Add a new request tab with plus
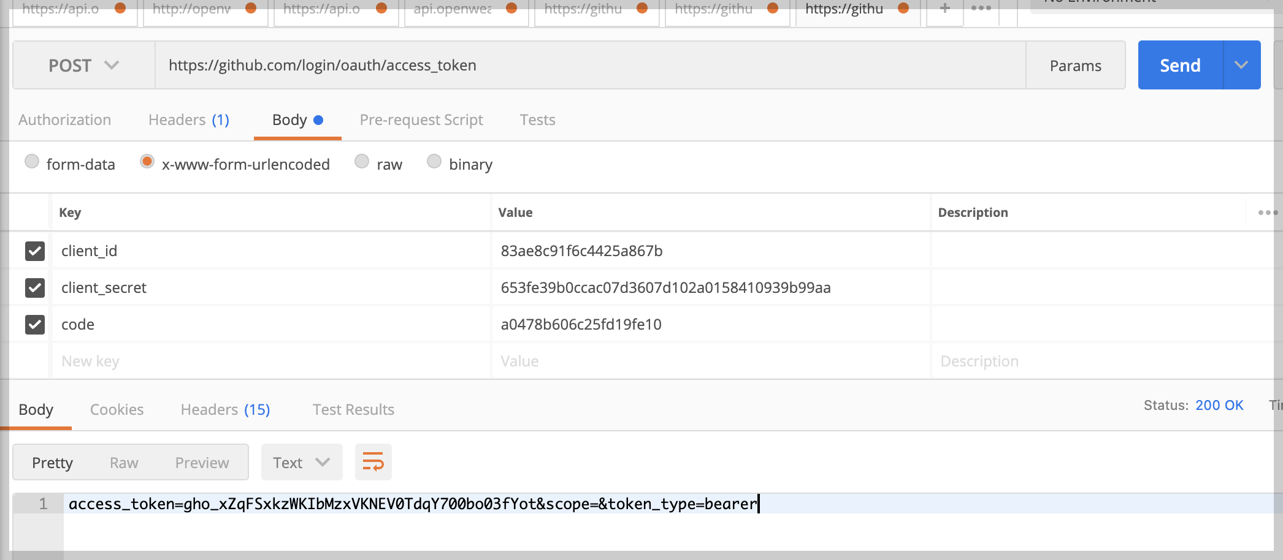This screenshot has height=560, width=1283. pyautogui.click(x=944, y=9)
